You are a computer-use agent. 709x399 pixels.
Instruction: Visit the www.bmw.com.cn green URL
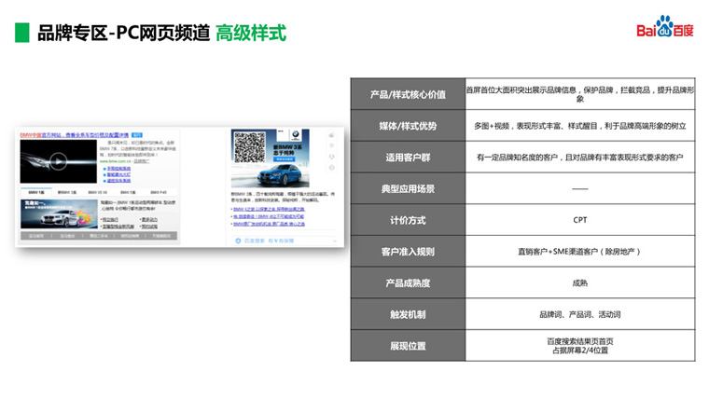tap(116, 161)
